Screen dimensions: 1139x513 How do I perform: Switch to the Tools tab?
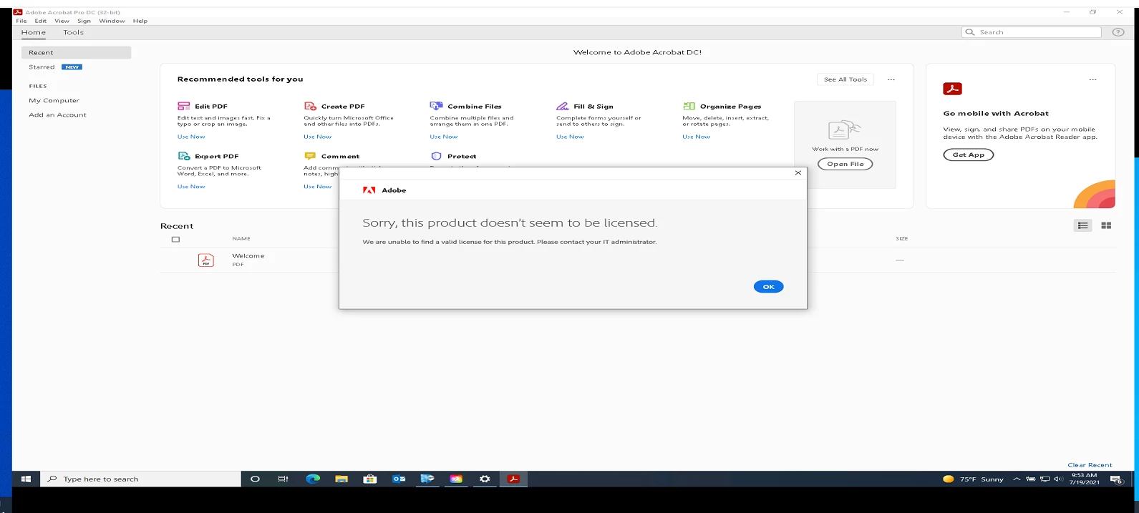(73, 32)
